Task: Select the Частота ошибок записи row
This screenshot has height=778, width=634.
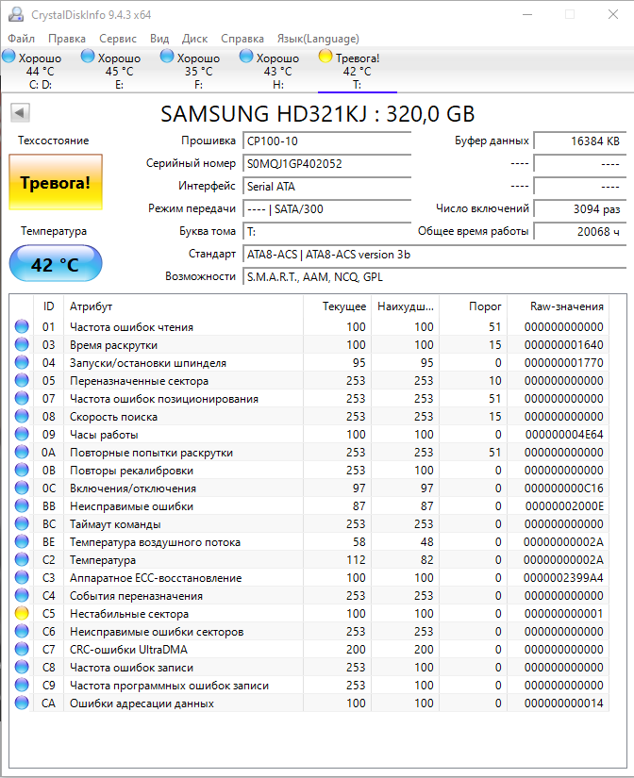Action: [309, 667]
